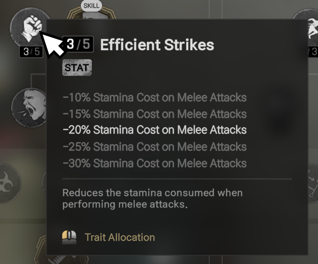The image size is (318, 264).
Task: Click the 3/5 counter under the fist icon
Action: (x=31, y=52)
